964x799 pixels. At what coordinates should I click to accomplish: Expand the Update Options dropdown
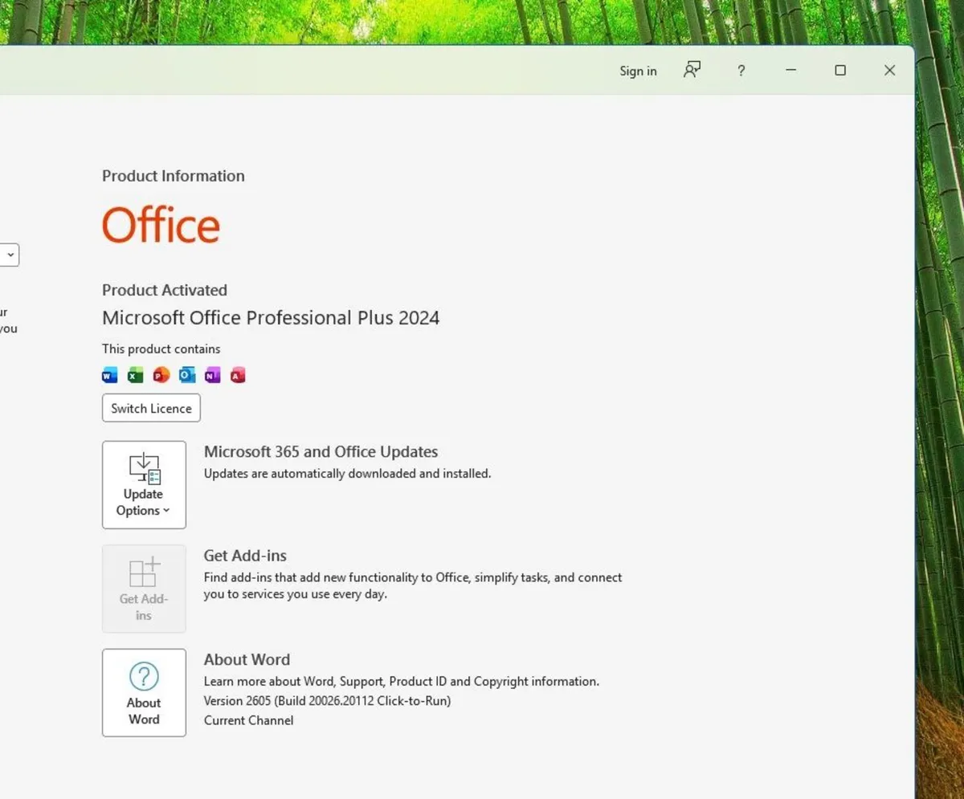pyautogui.click(x=144, y=485)
